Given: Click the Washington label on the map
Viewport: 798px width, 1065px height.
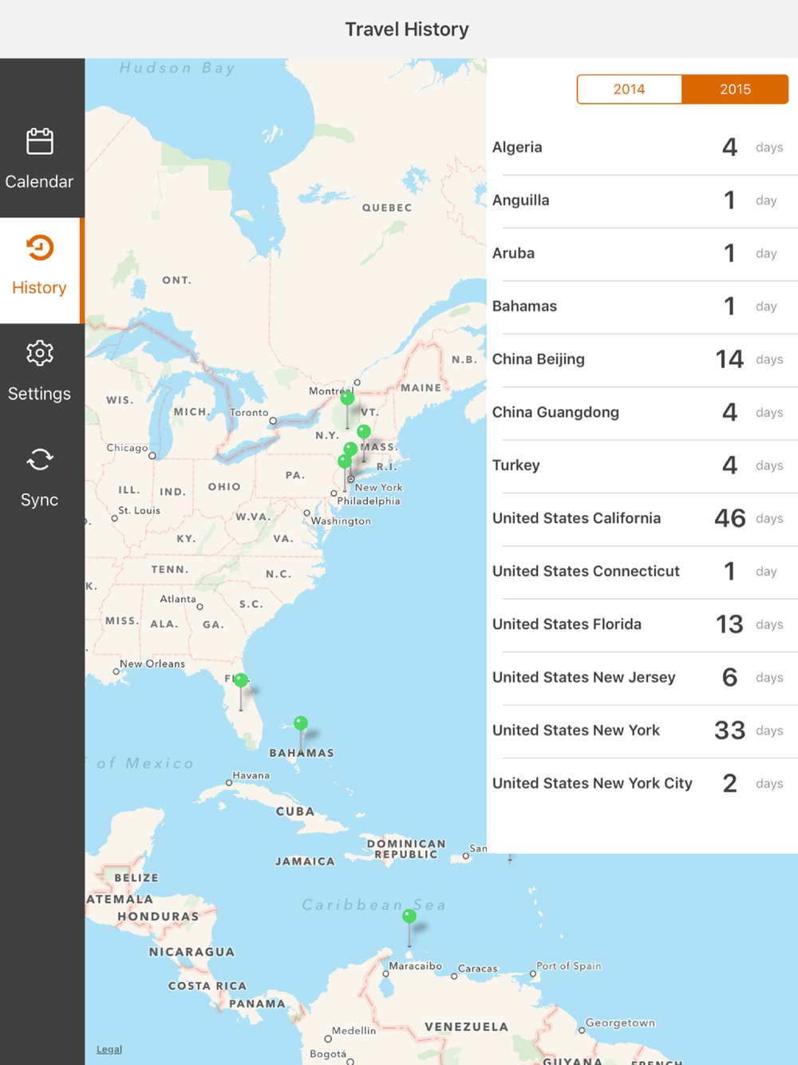Looking at the screenshot, I should pyautogui.click(x=342, y=521).
